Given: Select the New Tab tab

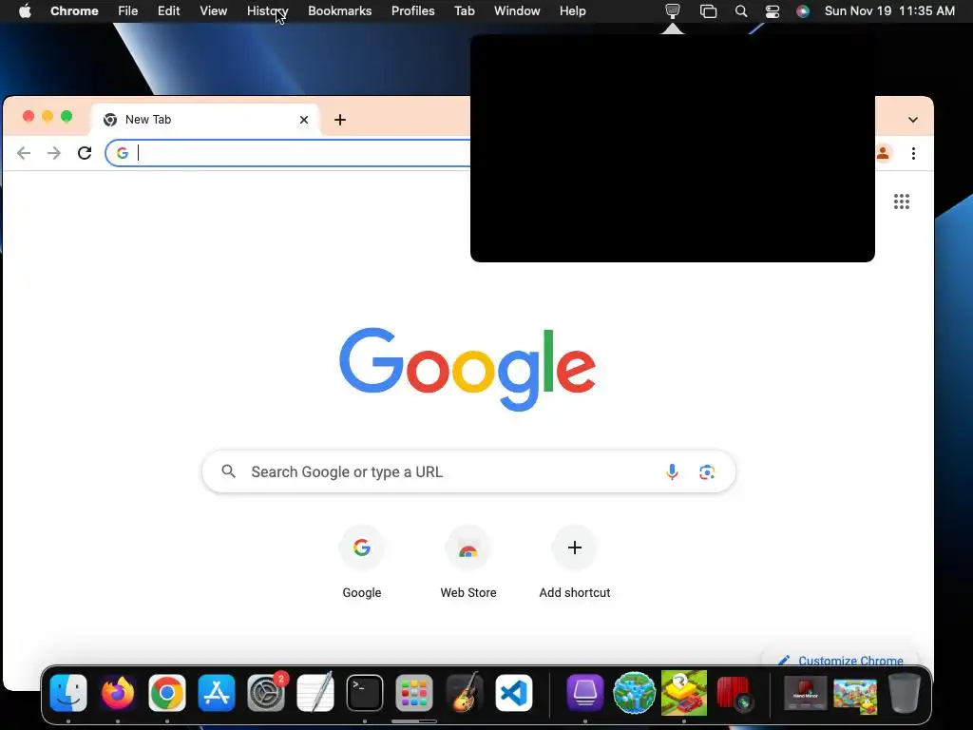Looking at the screenshot, I should click(x=205, y=120).
